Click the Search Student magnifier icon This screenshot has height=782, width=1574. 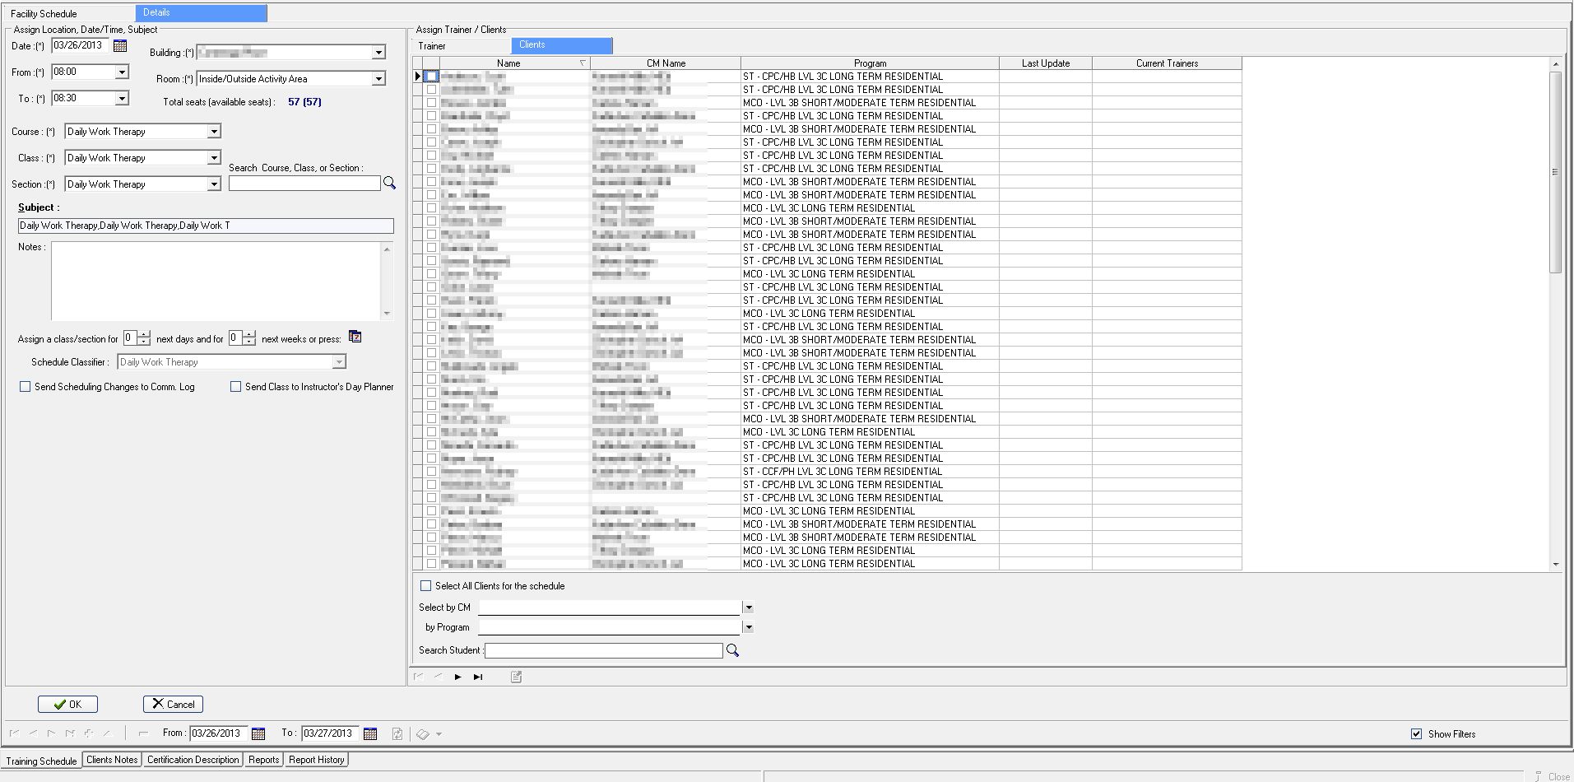[732, 650]
